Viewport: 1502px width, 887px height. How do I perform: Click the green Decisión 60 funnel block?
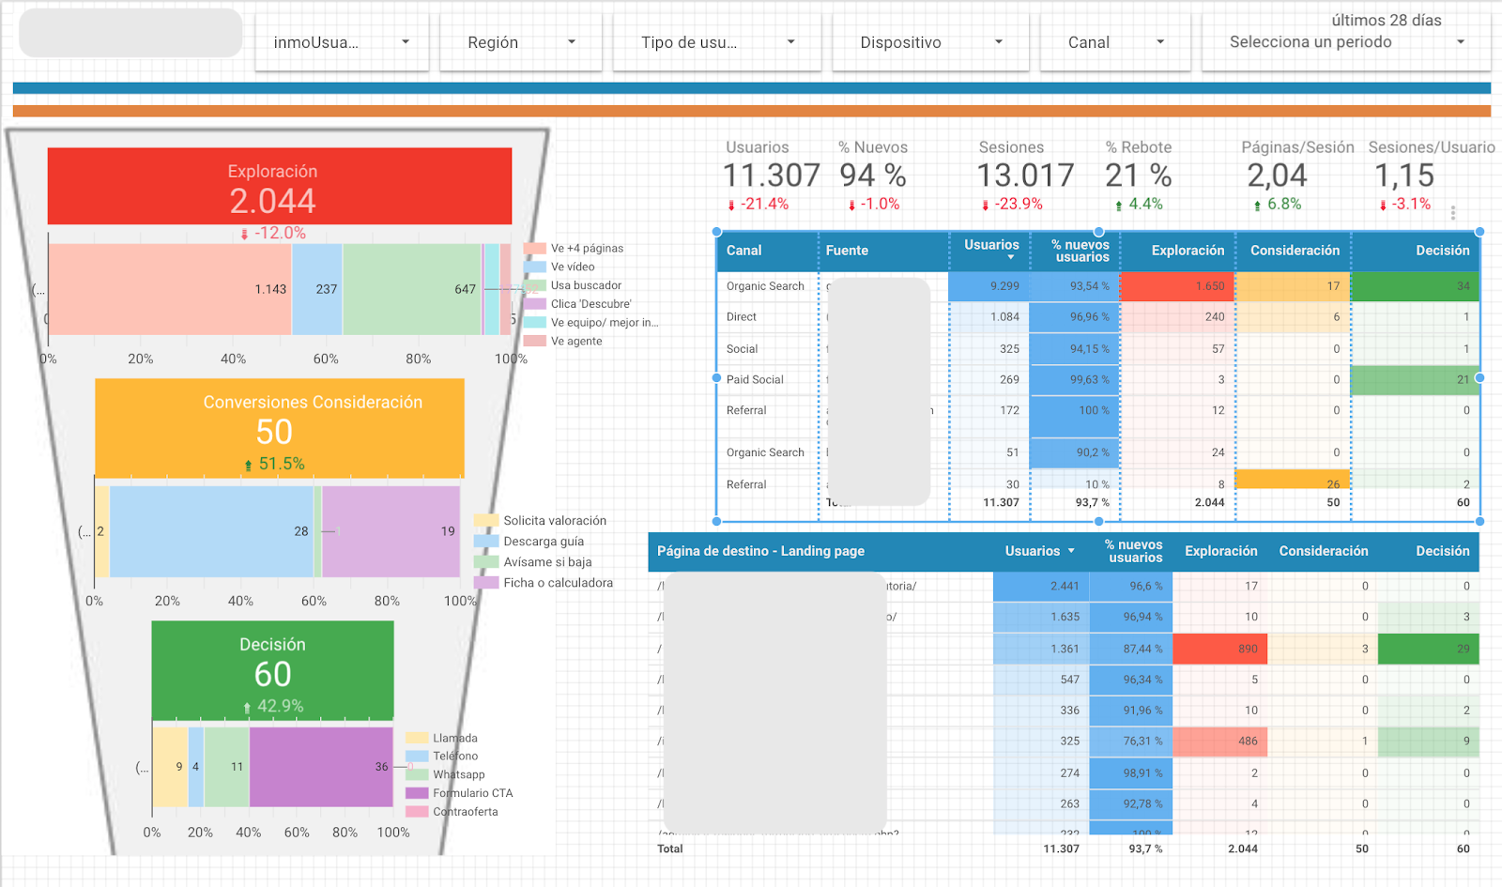271,668
